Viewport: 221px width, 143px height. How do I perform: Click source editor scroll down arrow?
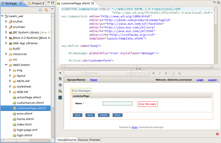tap(216, 62)
